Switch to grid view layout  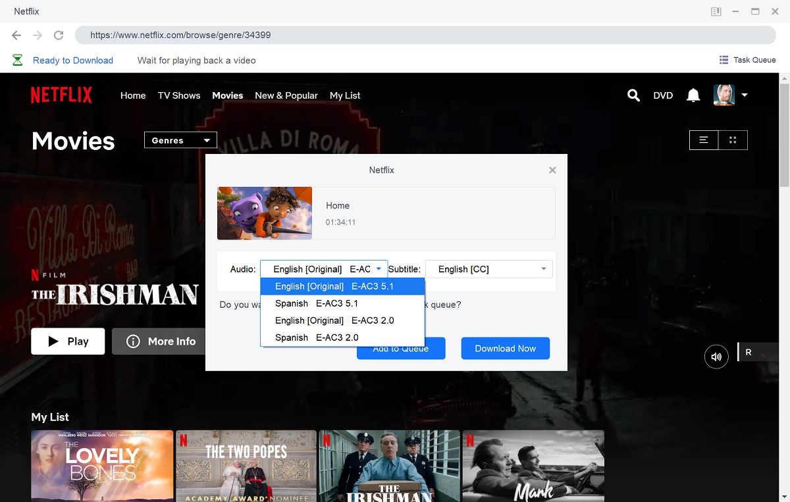point(733,139)
